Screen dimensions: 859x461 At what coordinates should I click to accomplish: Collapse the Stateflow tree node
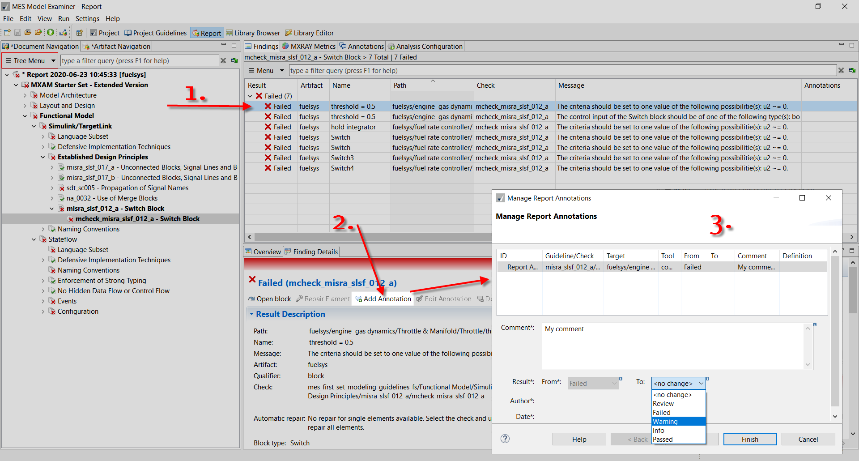[x=34, y=239]
